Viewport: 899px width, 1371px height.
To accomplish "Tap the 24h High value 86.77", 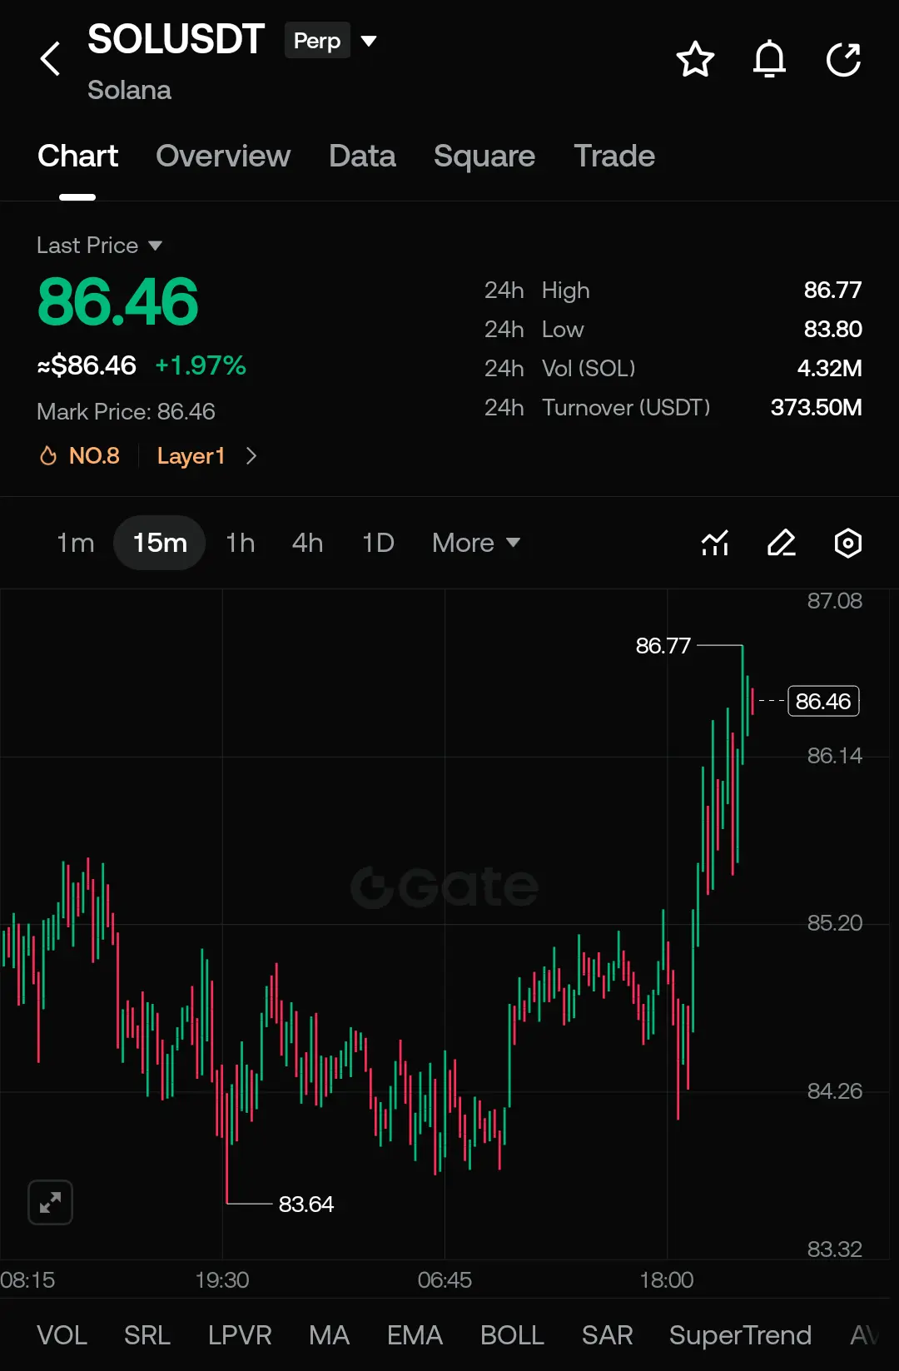I will point(832,290).
